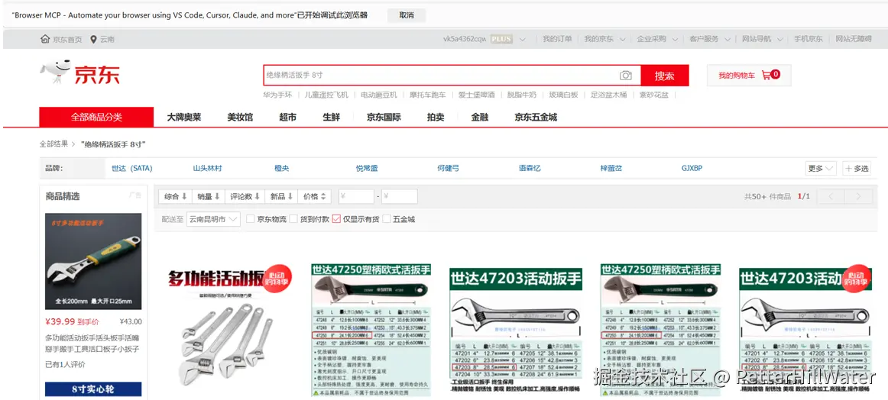This screenshot has height=400, width=888.
Task: Sort results by 价格
Action: click(x=314, y=196)
